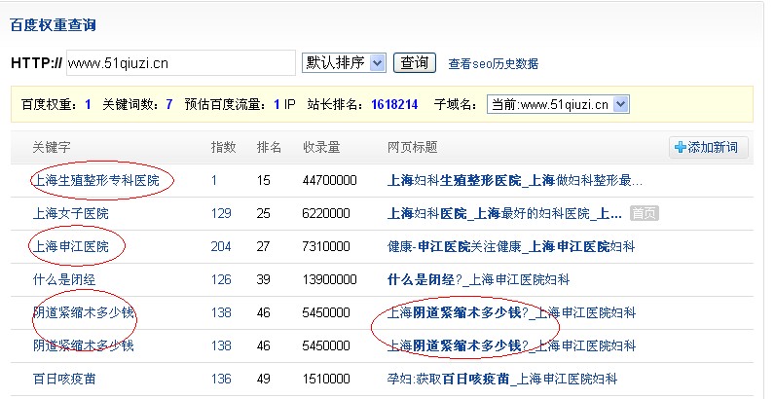Click index 126 in 什么是闭经 row

(x=221, y=279)
